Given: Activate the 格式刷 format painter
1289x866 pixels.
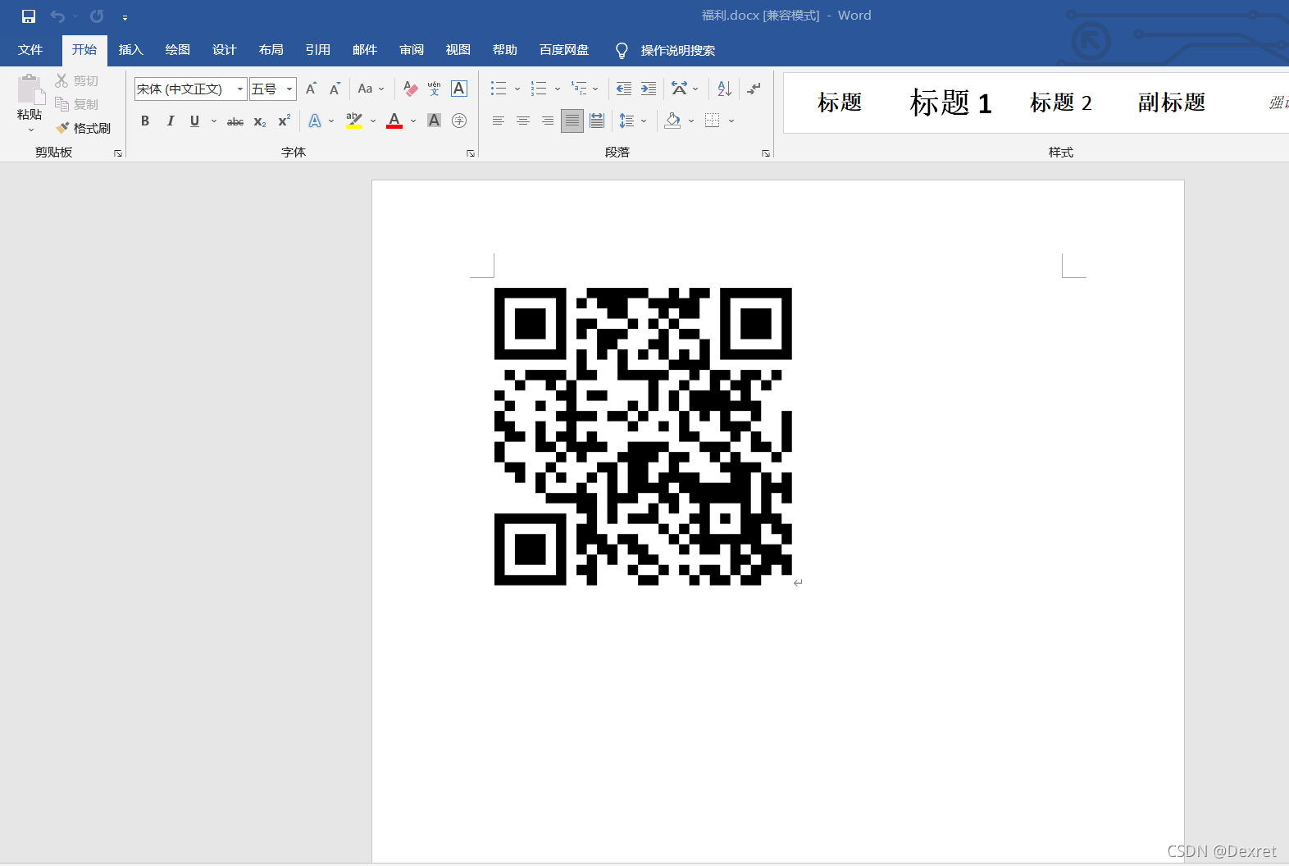Looking at the screenshot, I should [x=83, y=128].
